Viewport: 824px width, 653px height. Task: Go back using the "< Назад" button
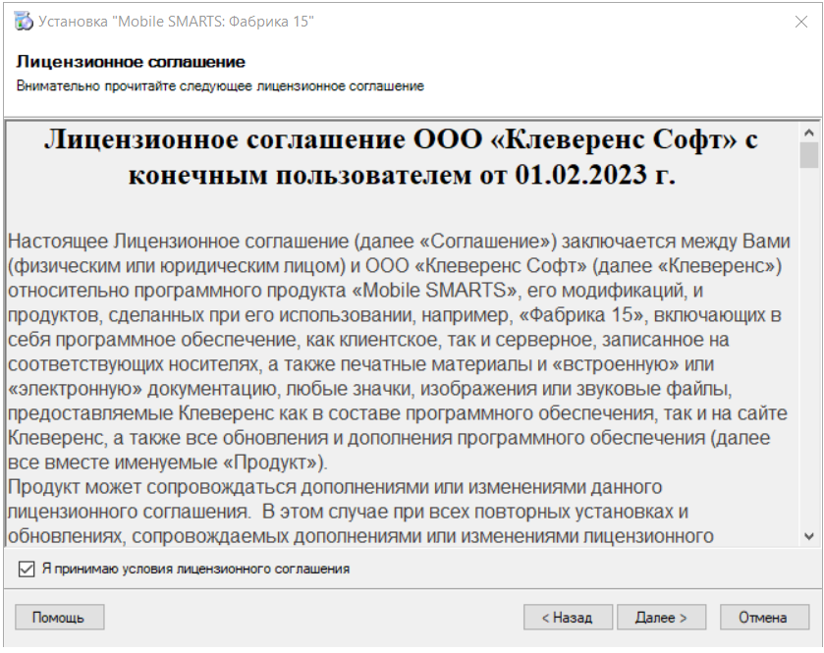point(569,618)
